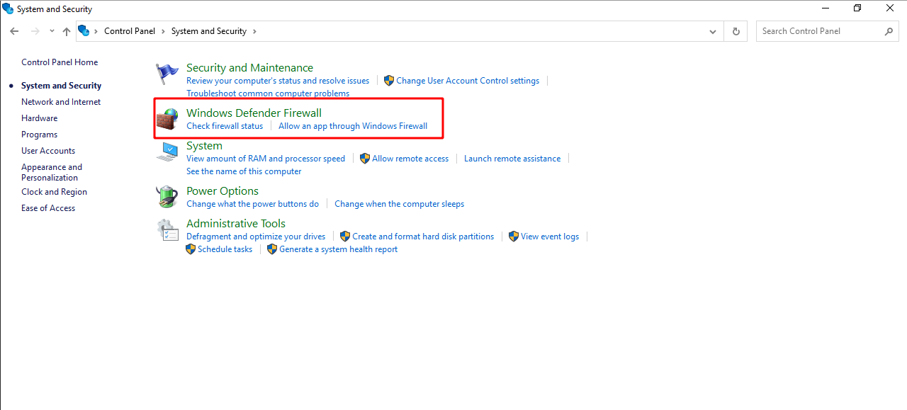Click See the name of this computer

pos(244,171)
